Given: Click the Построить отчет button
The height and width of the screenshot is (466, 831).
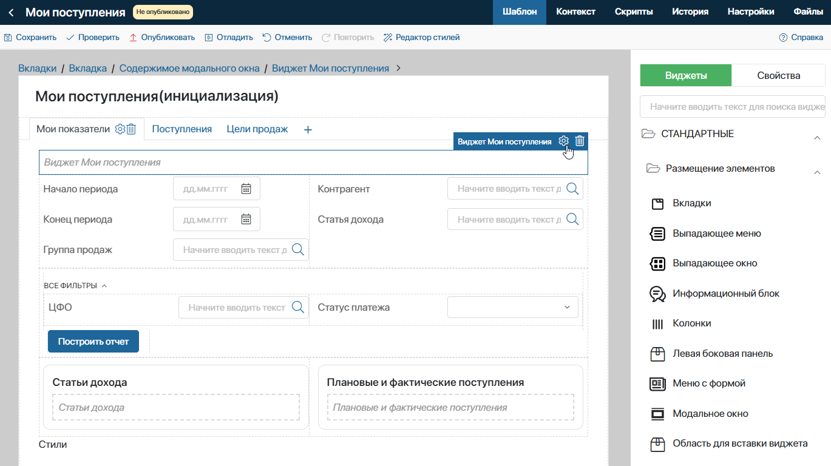Looking at the screenshot, I should pyautogui.click(x=93, y=342).
